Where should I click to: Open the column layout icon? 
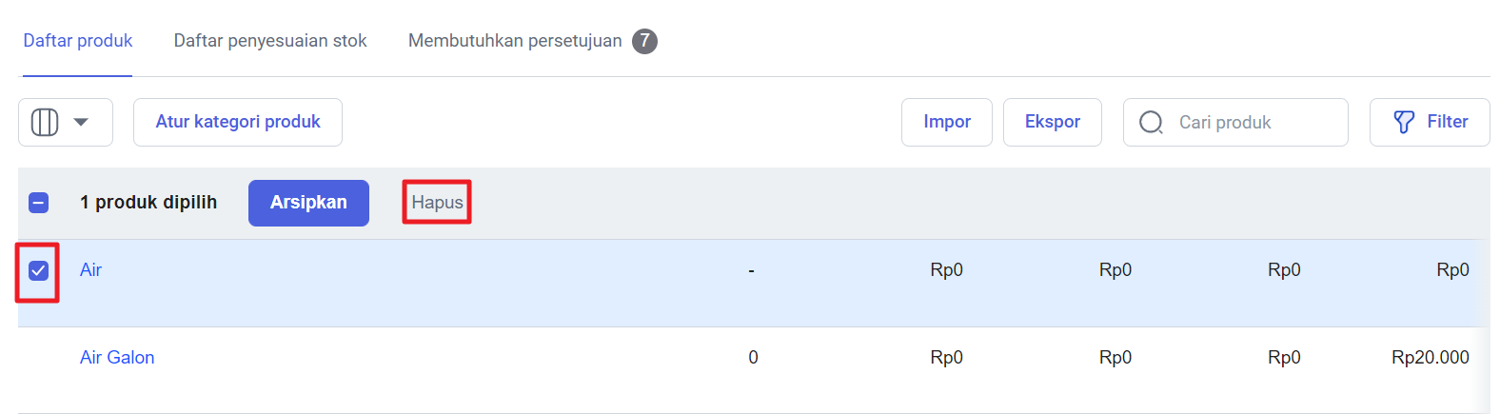tap(45, 122)
